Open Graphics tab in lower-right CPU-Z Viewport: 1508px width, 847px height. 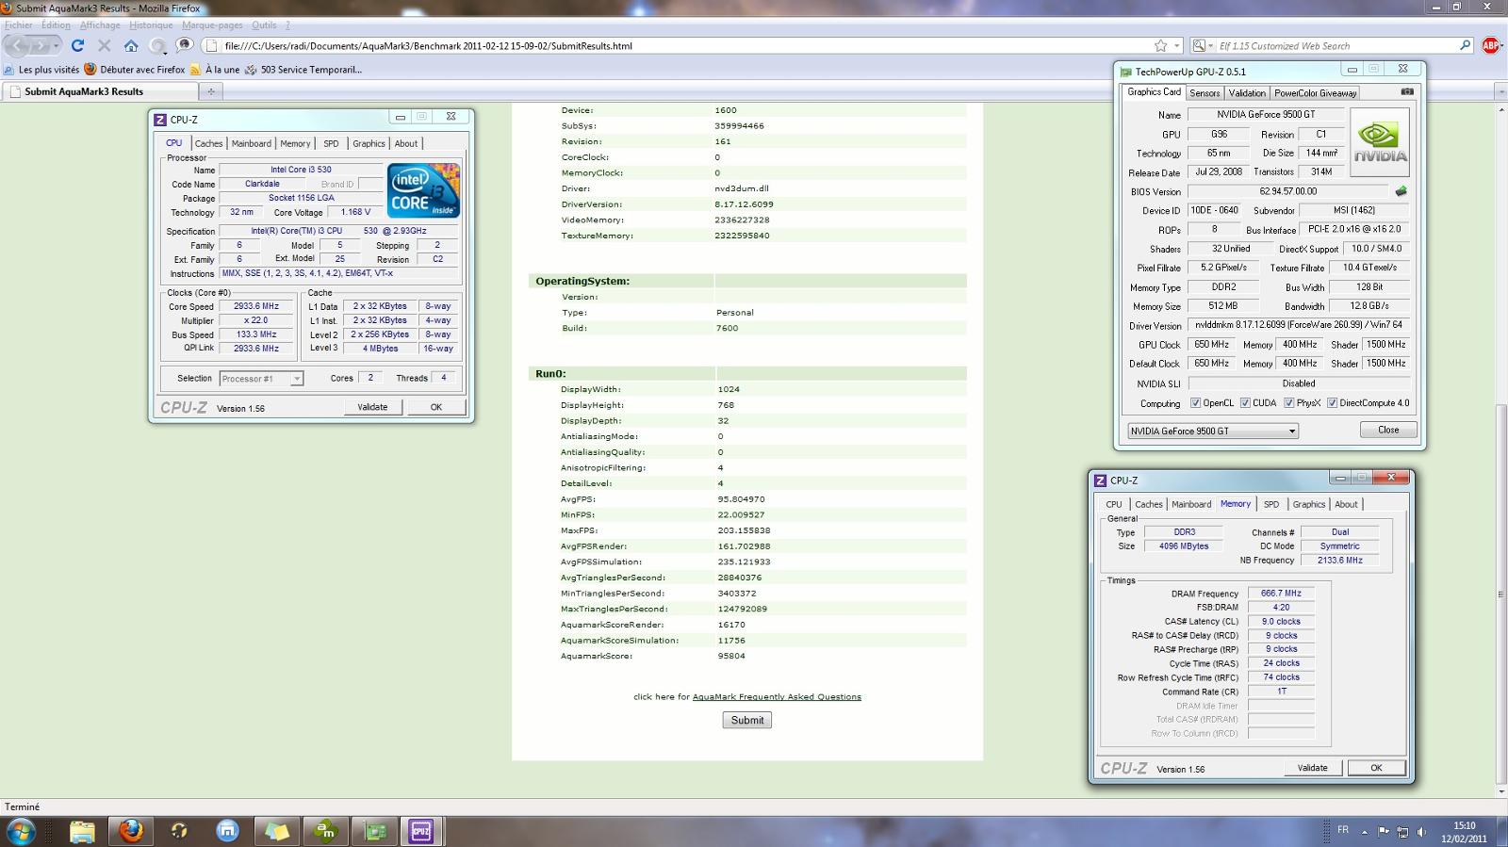click(x=1308, y=504)
